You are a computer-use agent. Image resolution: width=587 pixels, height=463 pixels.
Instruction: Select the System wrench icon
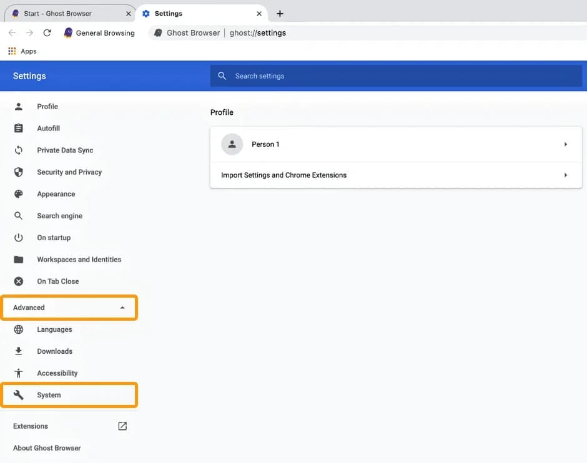tap(19, 395)
